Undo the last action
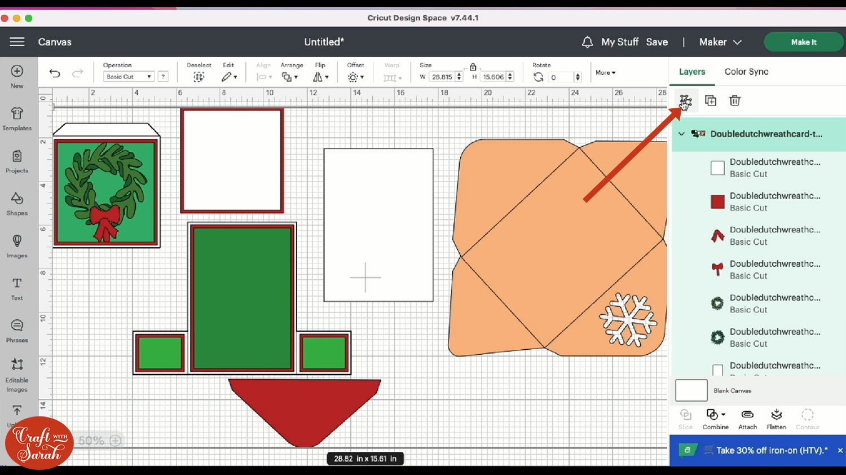This screenshot has height=475, width=846. tap(55, 73)
